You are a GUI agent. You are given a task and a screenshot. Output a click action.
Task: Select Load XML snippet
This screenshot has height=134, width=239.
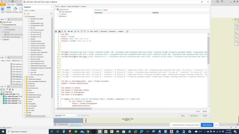tap(33, 70)
